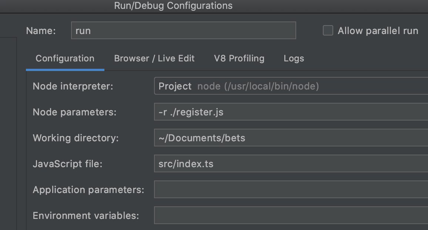Click the 'Working directory:' label

point(76,138)
